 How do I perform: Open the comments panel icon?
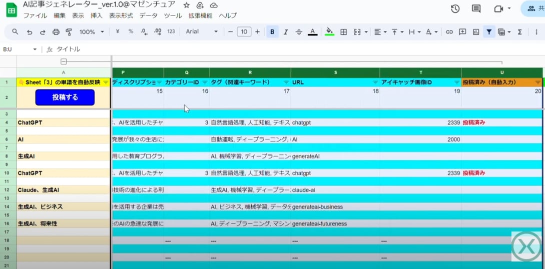[476, 9]
